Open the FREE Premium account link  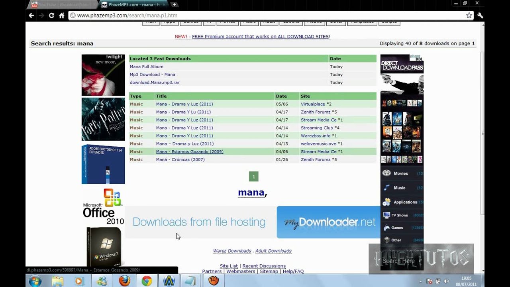tap(261, 36)
